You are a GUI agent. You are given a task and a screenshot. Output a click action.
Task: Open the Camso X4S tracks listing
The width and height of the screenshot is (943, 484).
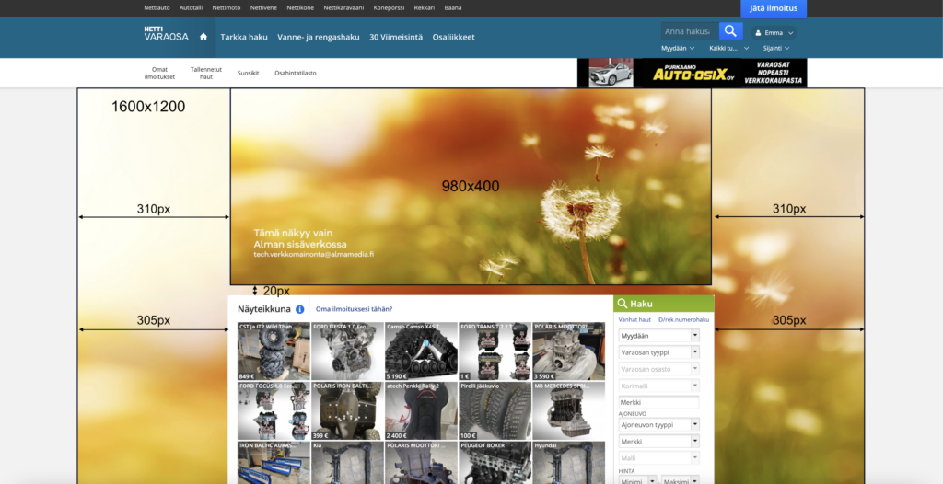pyautogui.click(x=421, y=351)
